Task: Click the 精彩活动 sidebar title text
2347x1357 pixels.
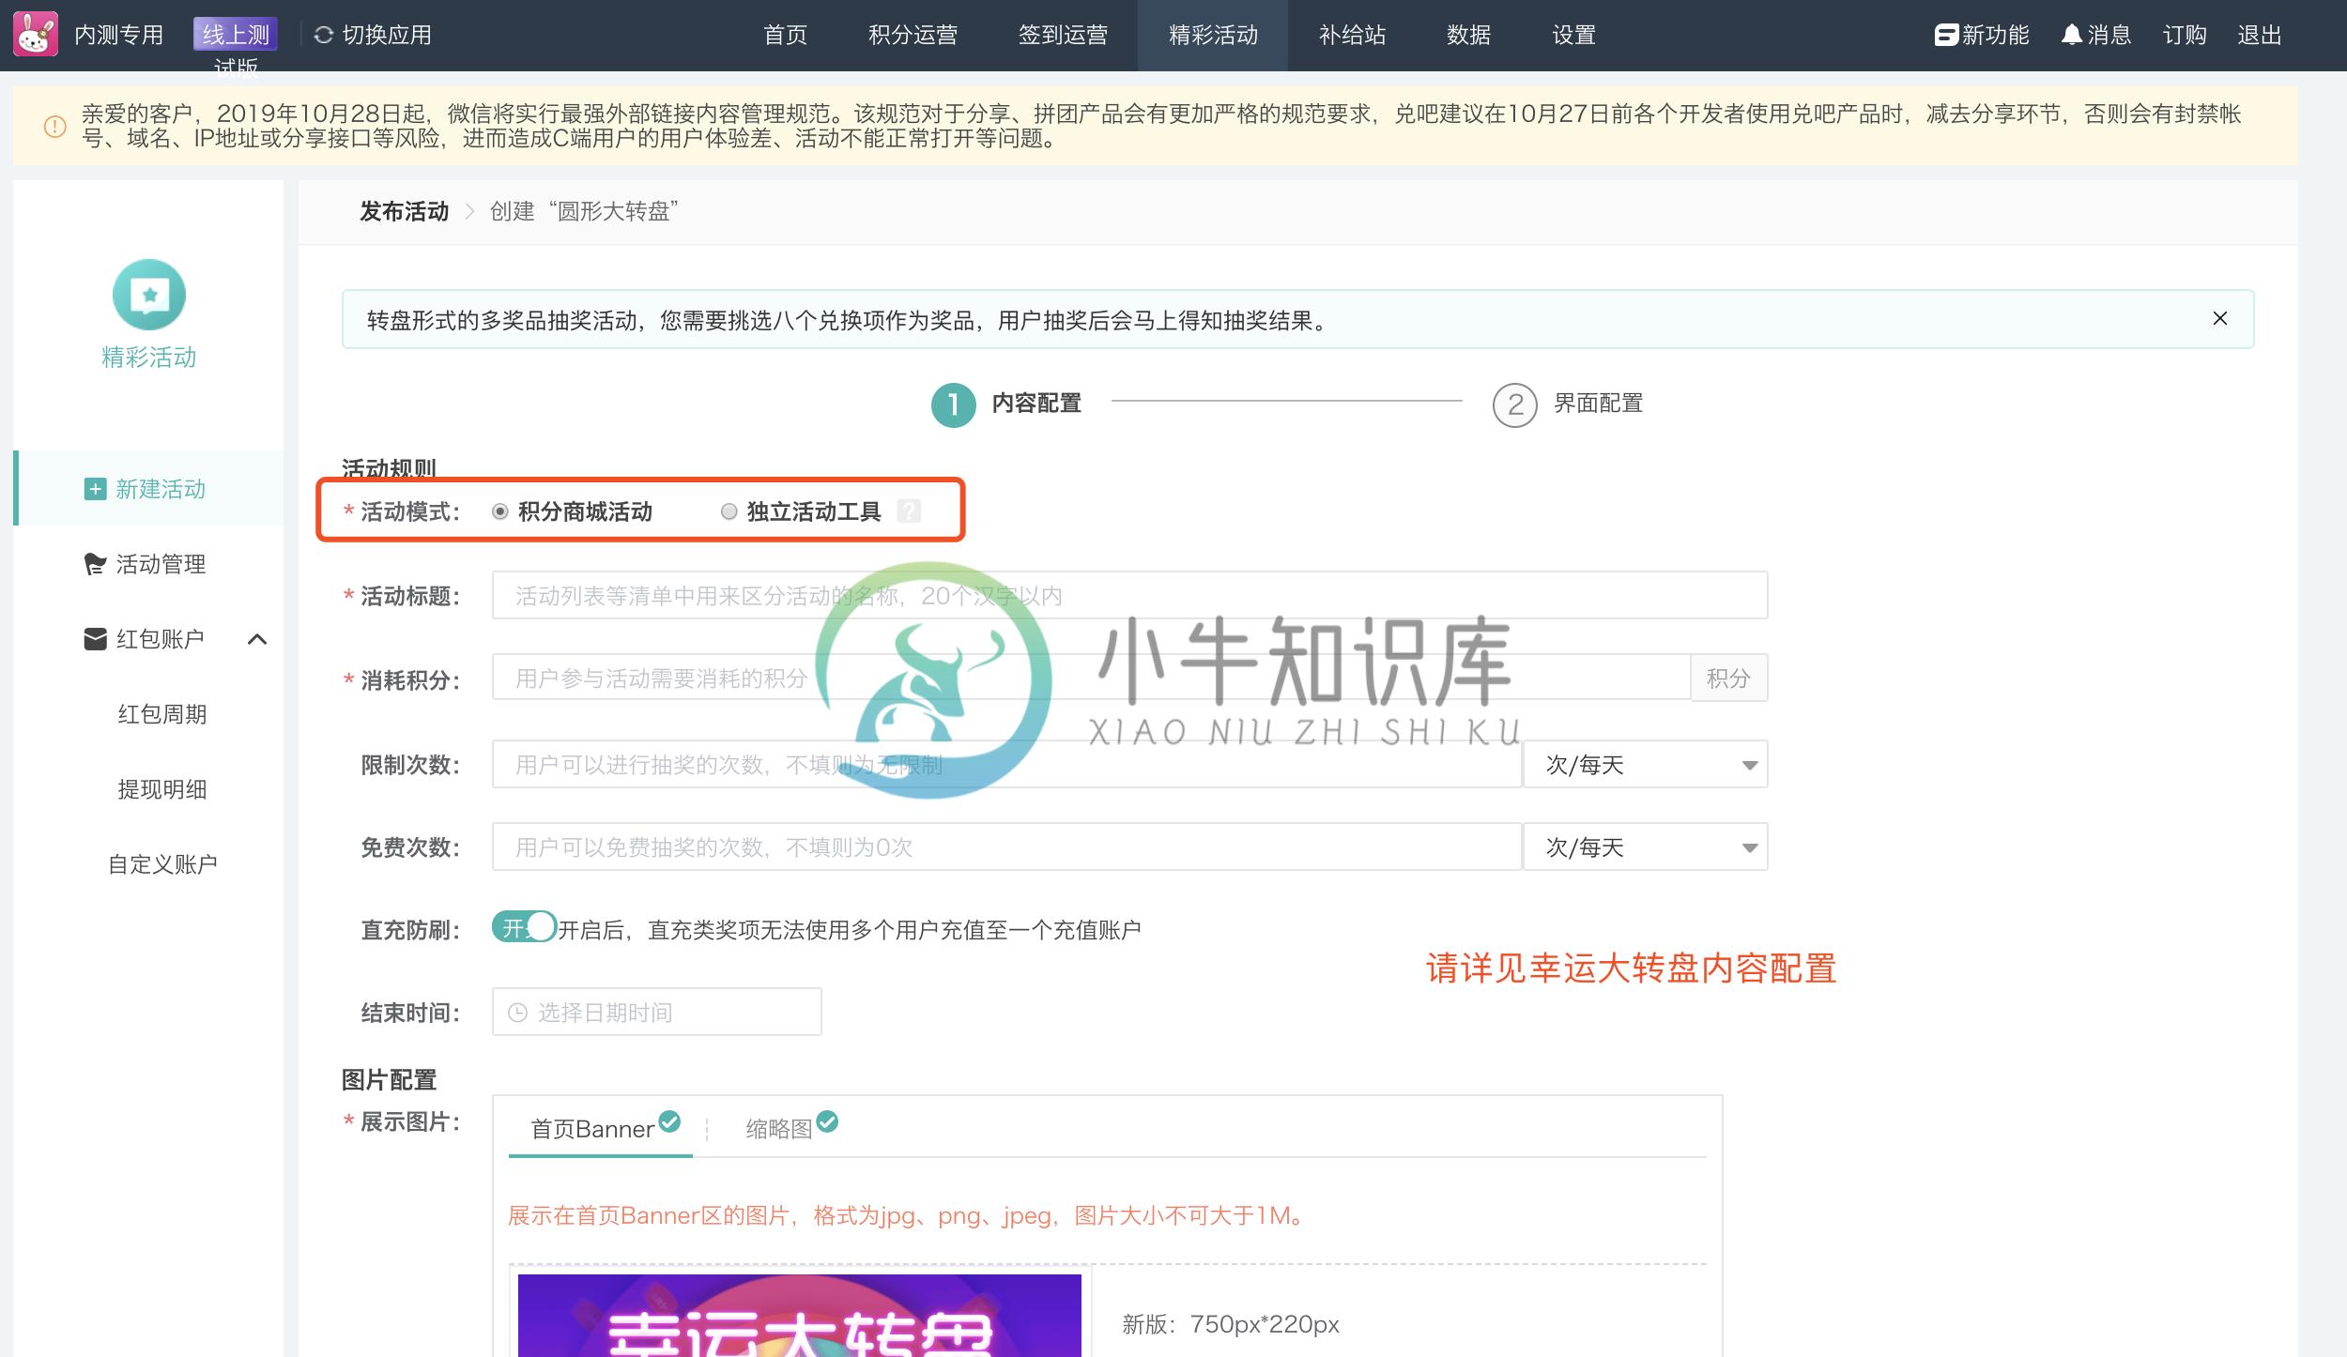Action: 149,358
